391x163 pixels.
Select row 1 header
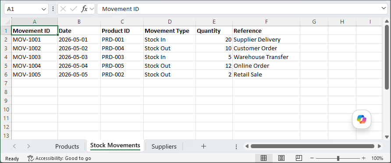[6, 31]
